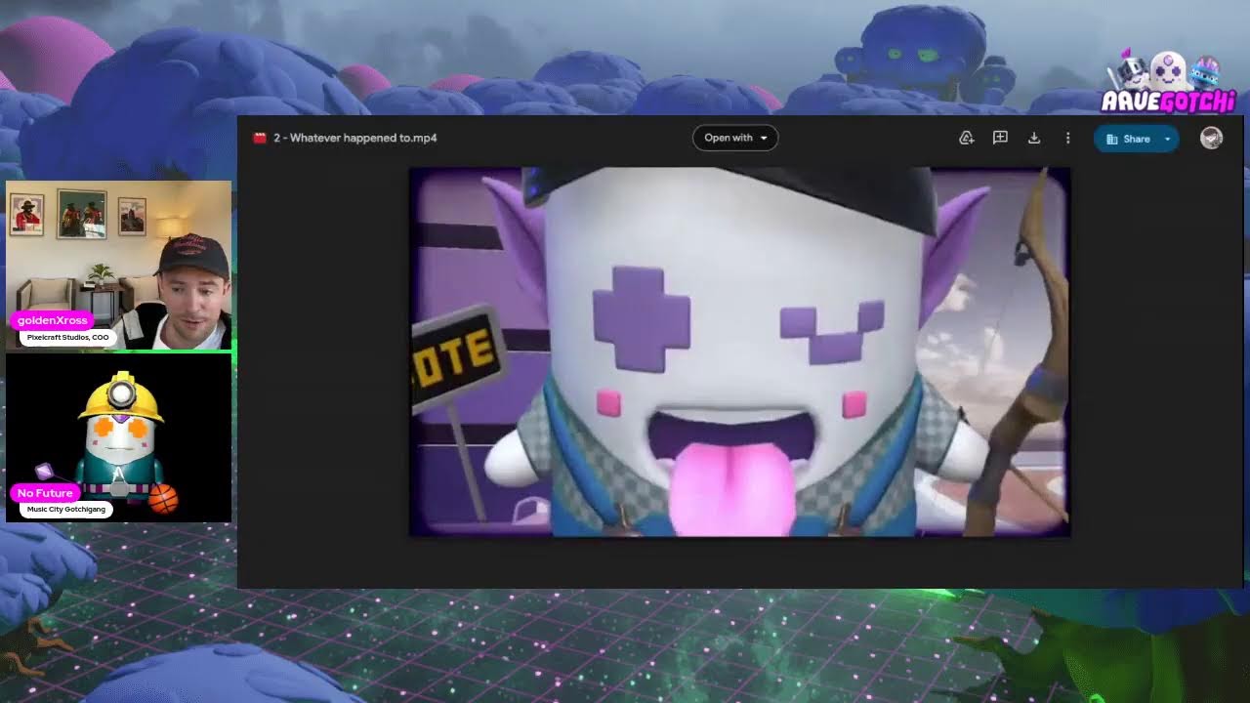The image size is (1250, 703).
Task: Click the 'Pixelcraft Studios, COO' label
Action: (68, 338)
